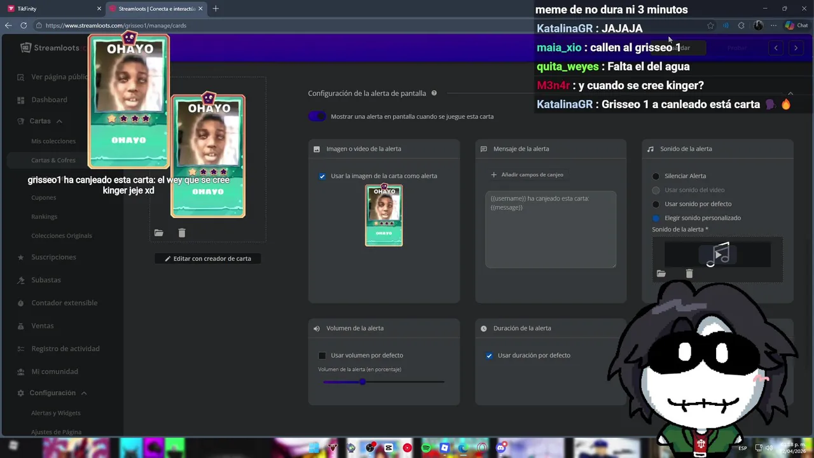Close the TikFinity browser tab
Image resolution: width=814 pixels, height=458 pixels.
99,8
